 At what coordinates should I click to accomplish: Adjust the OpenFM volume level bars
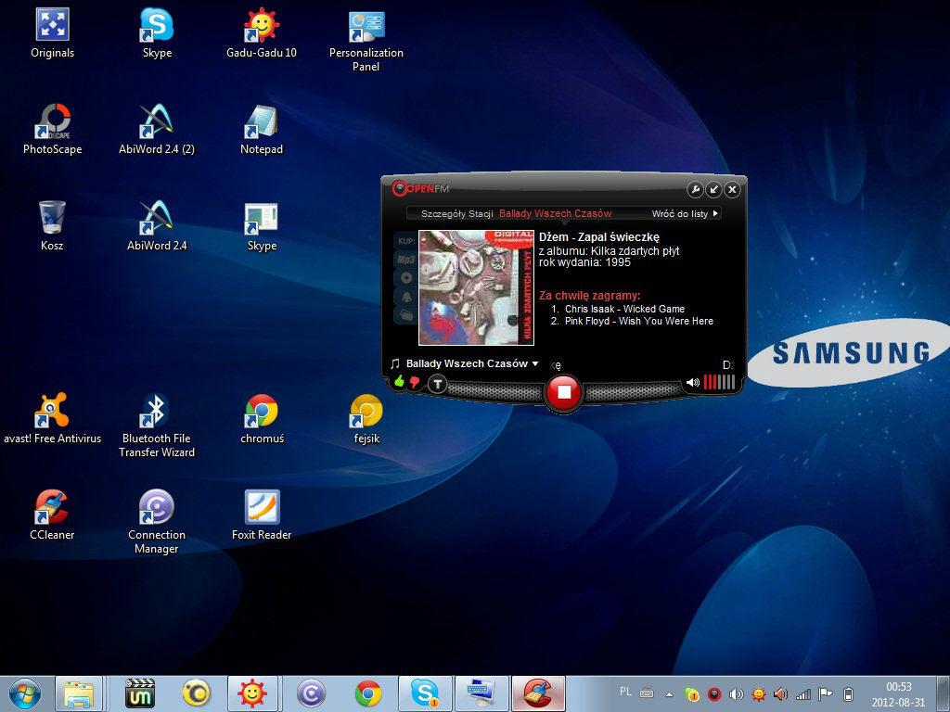coord(719,381)
